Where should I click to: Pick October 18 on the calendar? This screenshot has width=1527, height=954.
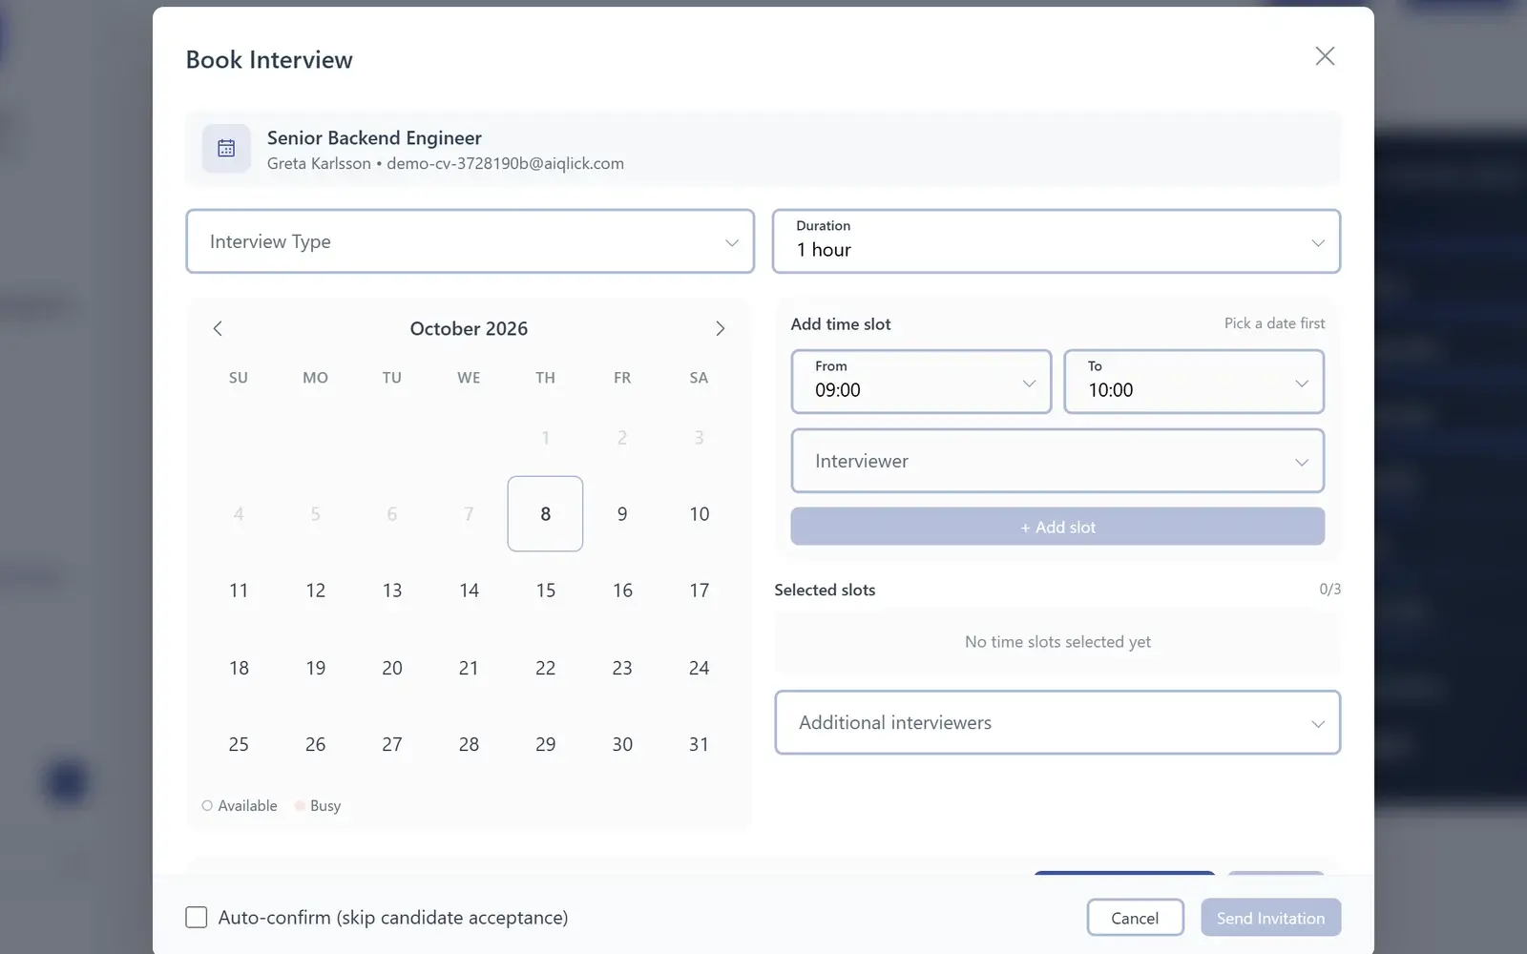(239, 668)
